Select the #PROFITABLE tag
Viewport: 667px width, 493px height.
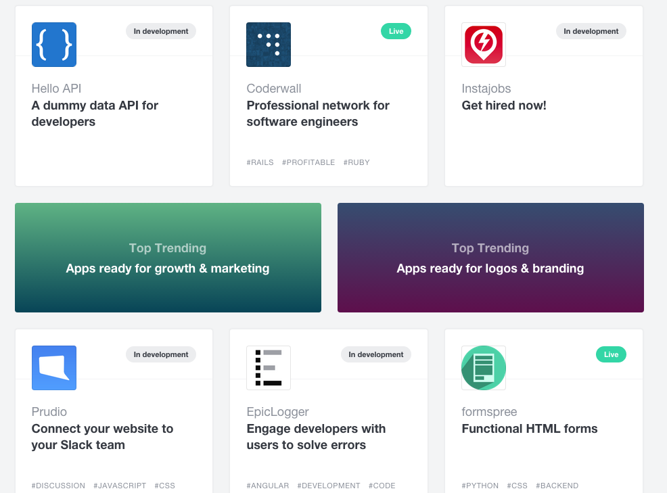(x=308, y=162)
